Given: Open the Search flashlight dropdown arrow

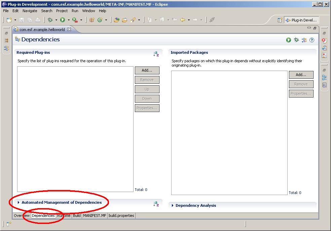Looking at the screenshot, I should pyautogui.click(x=139, y=20).
